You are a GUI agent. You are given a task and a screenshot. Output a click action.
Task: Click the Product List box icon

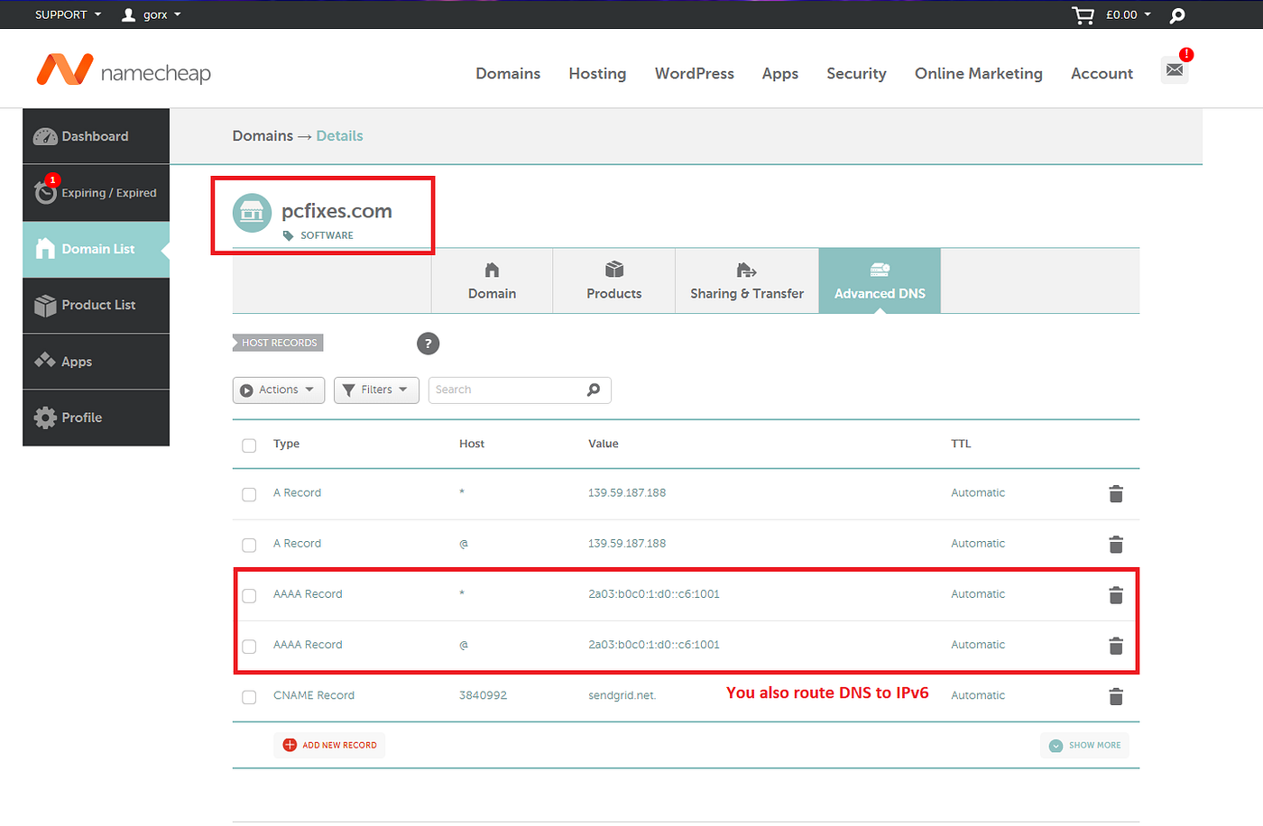click(x=45, y=306)
